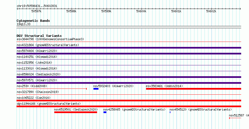Click the 50600k ruler position label
Image resolution: width=249 pixels, height=129 pixels.
click(141, 11)
